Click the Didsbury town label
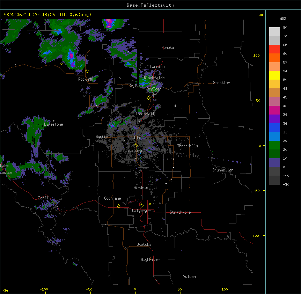Image resolution: width=301 pixels, height=294 pixels. [x=134, y=150]
